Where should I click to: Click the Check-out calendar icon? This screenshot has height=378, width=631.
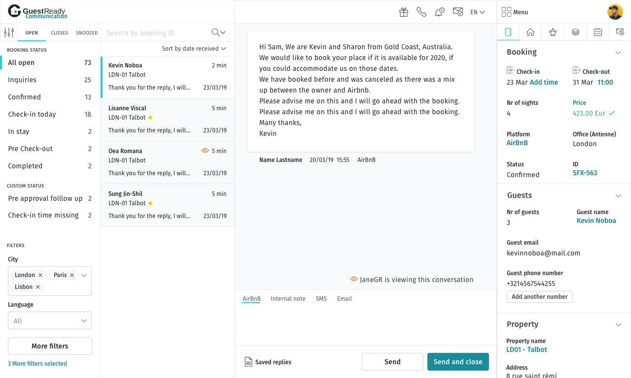(x=576, y=70)
